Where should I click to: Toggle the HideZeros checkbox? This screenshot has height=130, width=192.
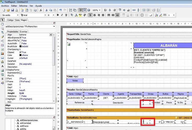tap(21, 96)
